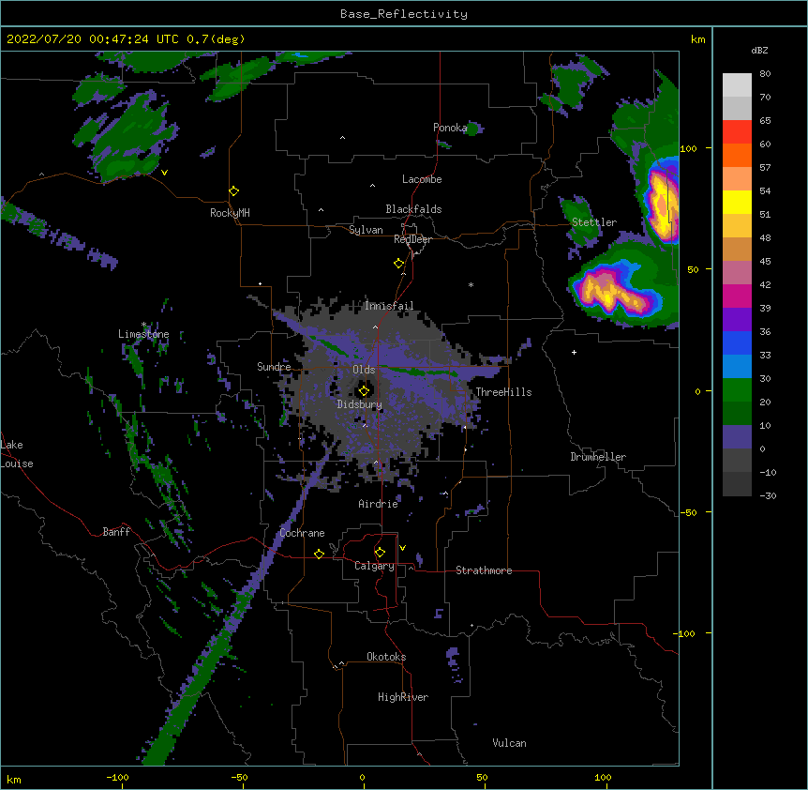
Task: Click the -50 tick on the right km axis
Action: [688, 512]
